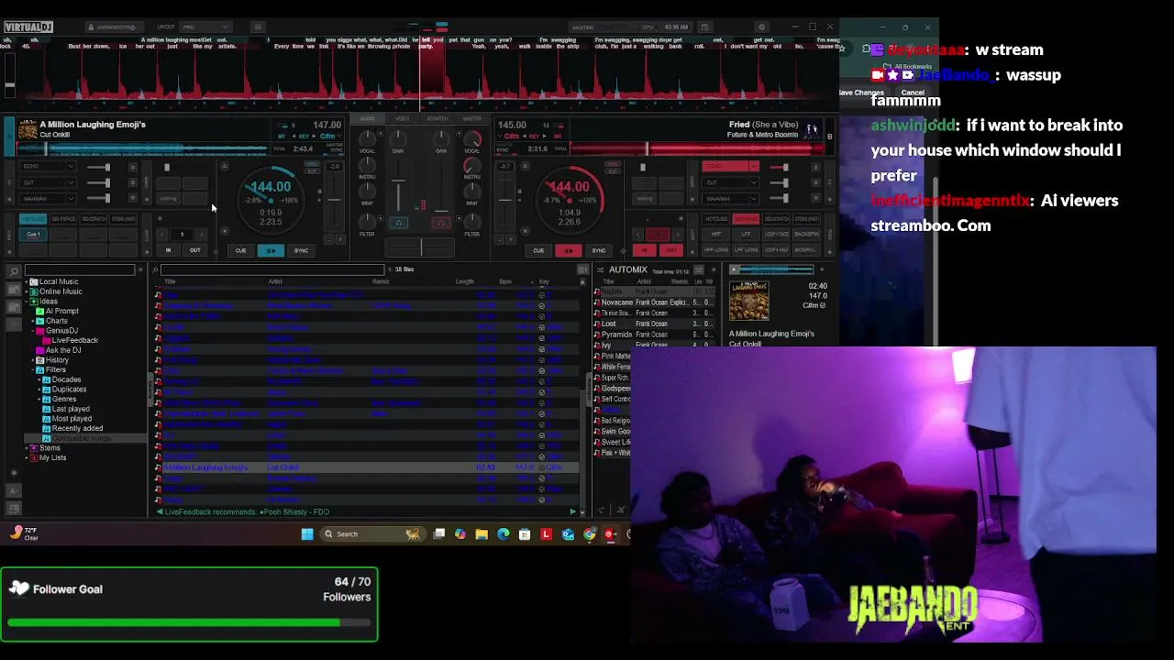
Task: Open Microsoft Edge from the taskbar
Action: pyautogui.click(x=503, y=534)
